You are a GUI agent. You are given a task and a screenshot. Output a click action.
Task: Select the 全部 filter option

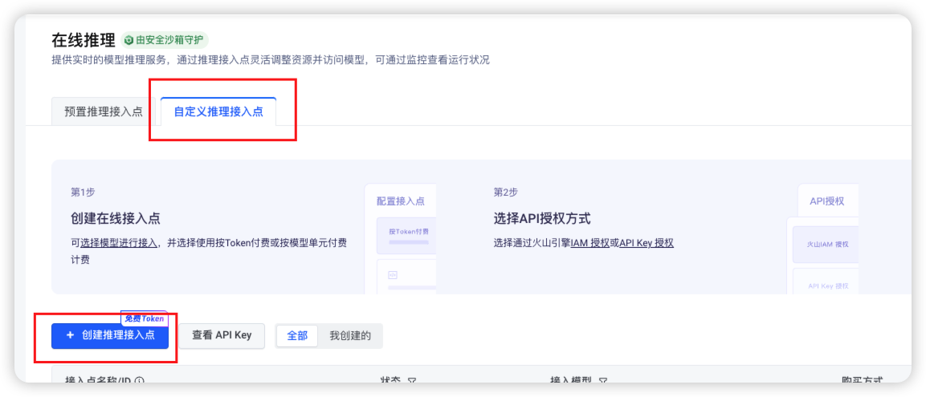click(297, 336)
